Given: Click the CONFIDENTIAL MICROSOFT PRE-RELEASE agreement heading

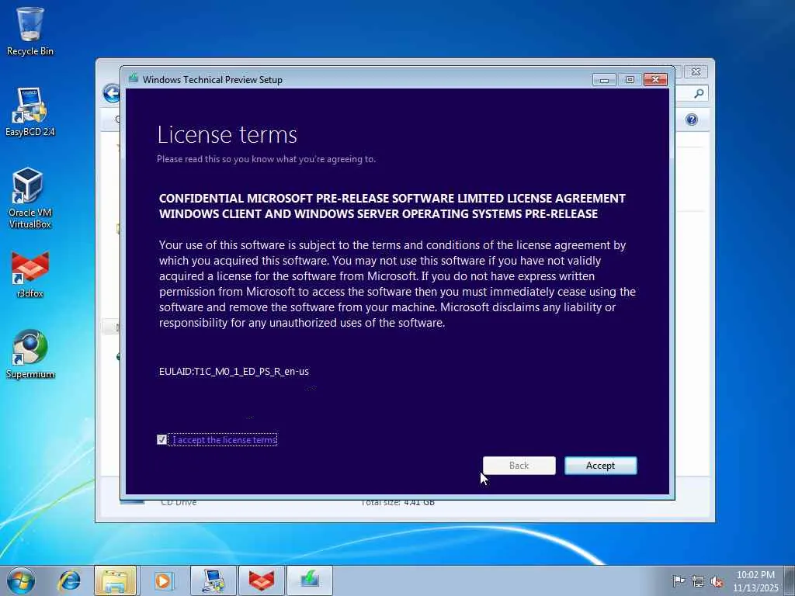Looking at the screenshot, I should (x=392, y=206).
